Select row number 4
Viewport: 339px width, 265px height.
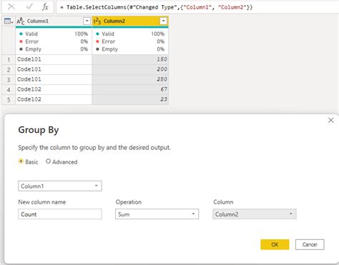tap(9, 89)
